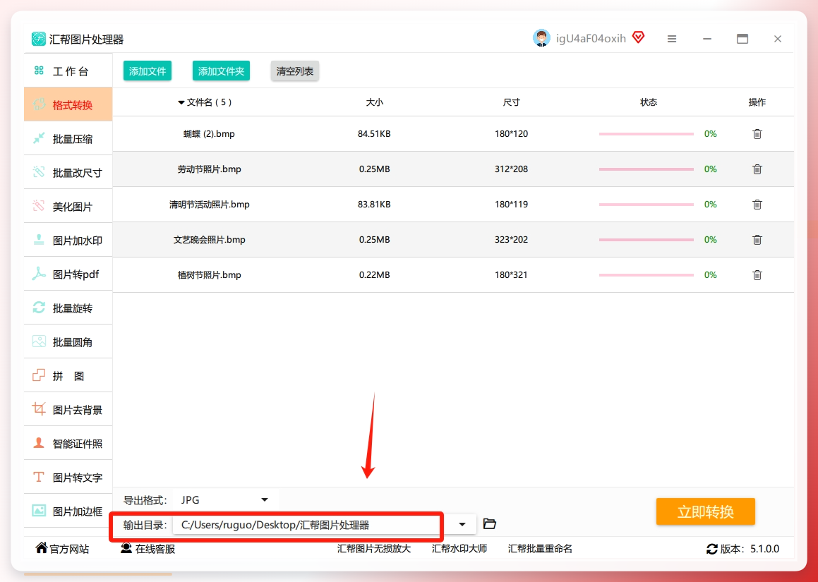Screen dimensions: 818x582
Task: Click the 批量压缩 arrows icon
Action: (39, 138)
